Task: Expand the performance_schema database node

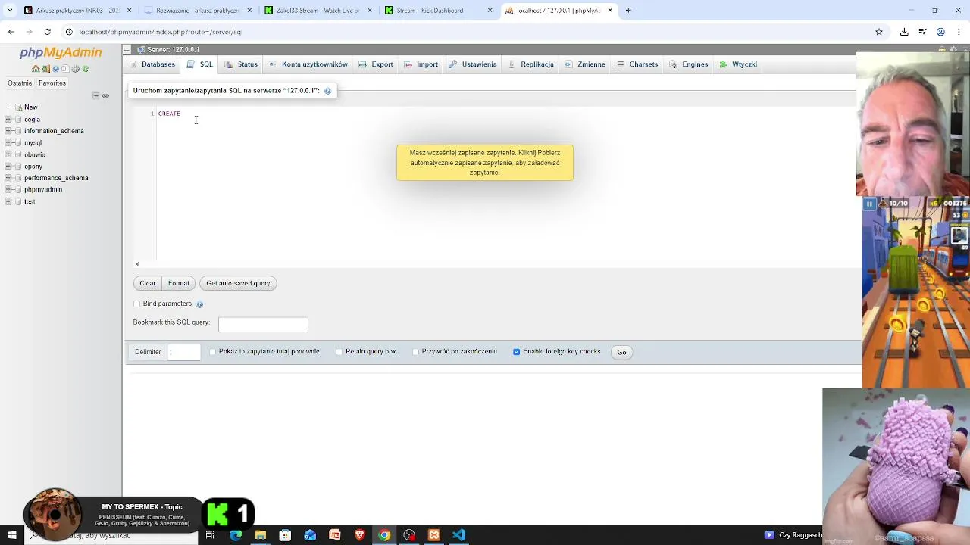Action: [x=8, y=178]
